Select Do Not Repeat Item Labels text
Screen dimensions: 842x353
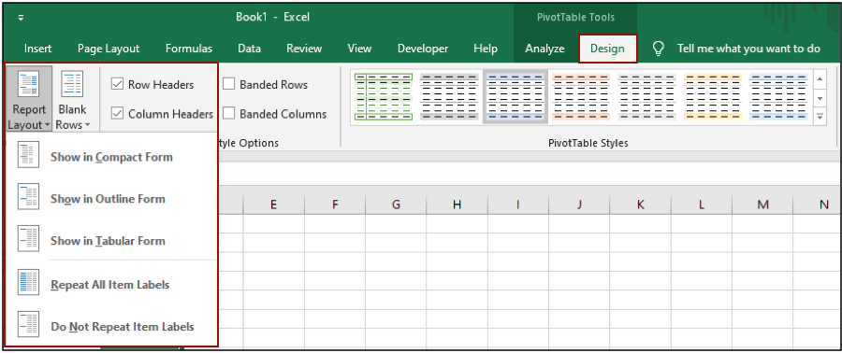[123, 327]
